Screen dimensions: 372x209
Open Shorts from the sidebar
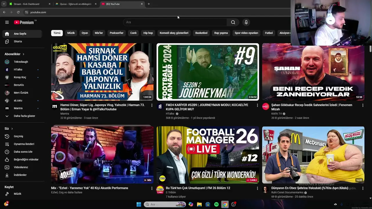[22, 42]
